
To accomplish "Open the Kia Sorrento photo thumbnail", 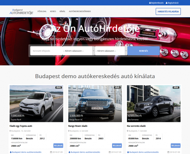I will click(154, 104).
